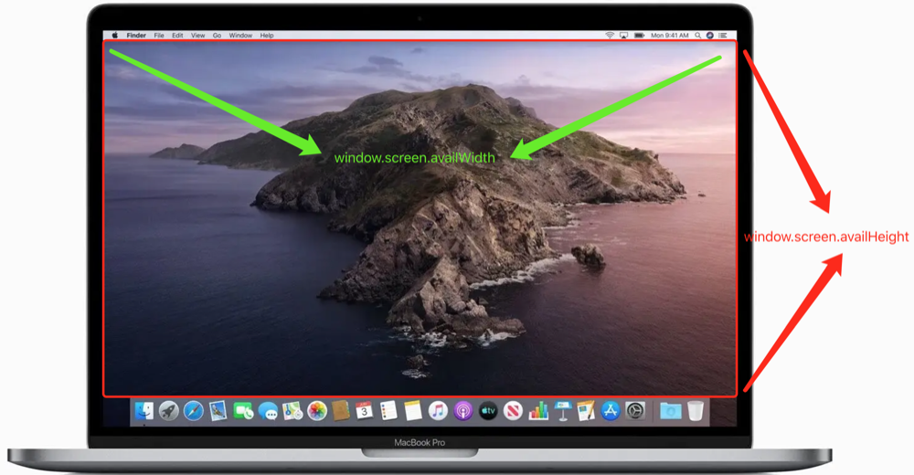This screenshot has height=475, width=914.
Task: Open Calendar app in Dock
Action: click(364, 411)
